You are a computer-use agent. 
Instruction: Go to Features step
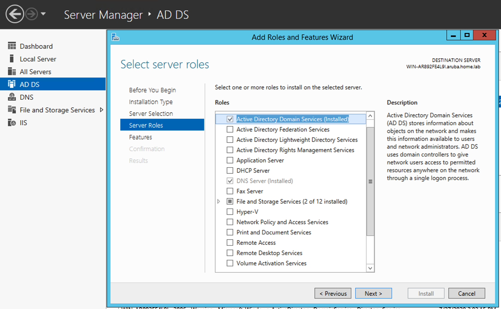(140, 137)
